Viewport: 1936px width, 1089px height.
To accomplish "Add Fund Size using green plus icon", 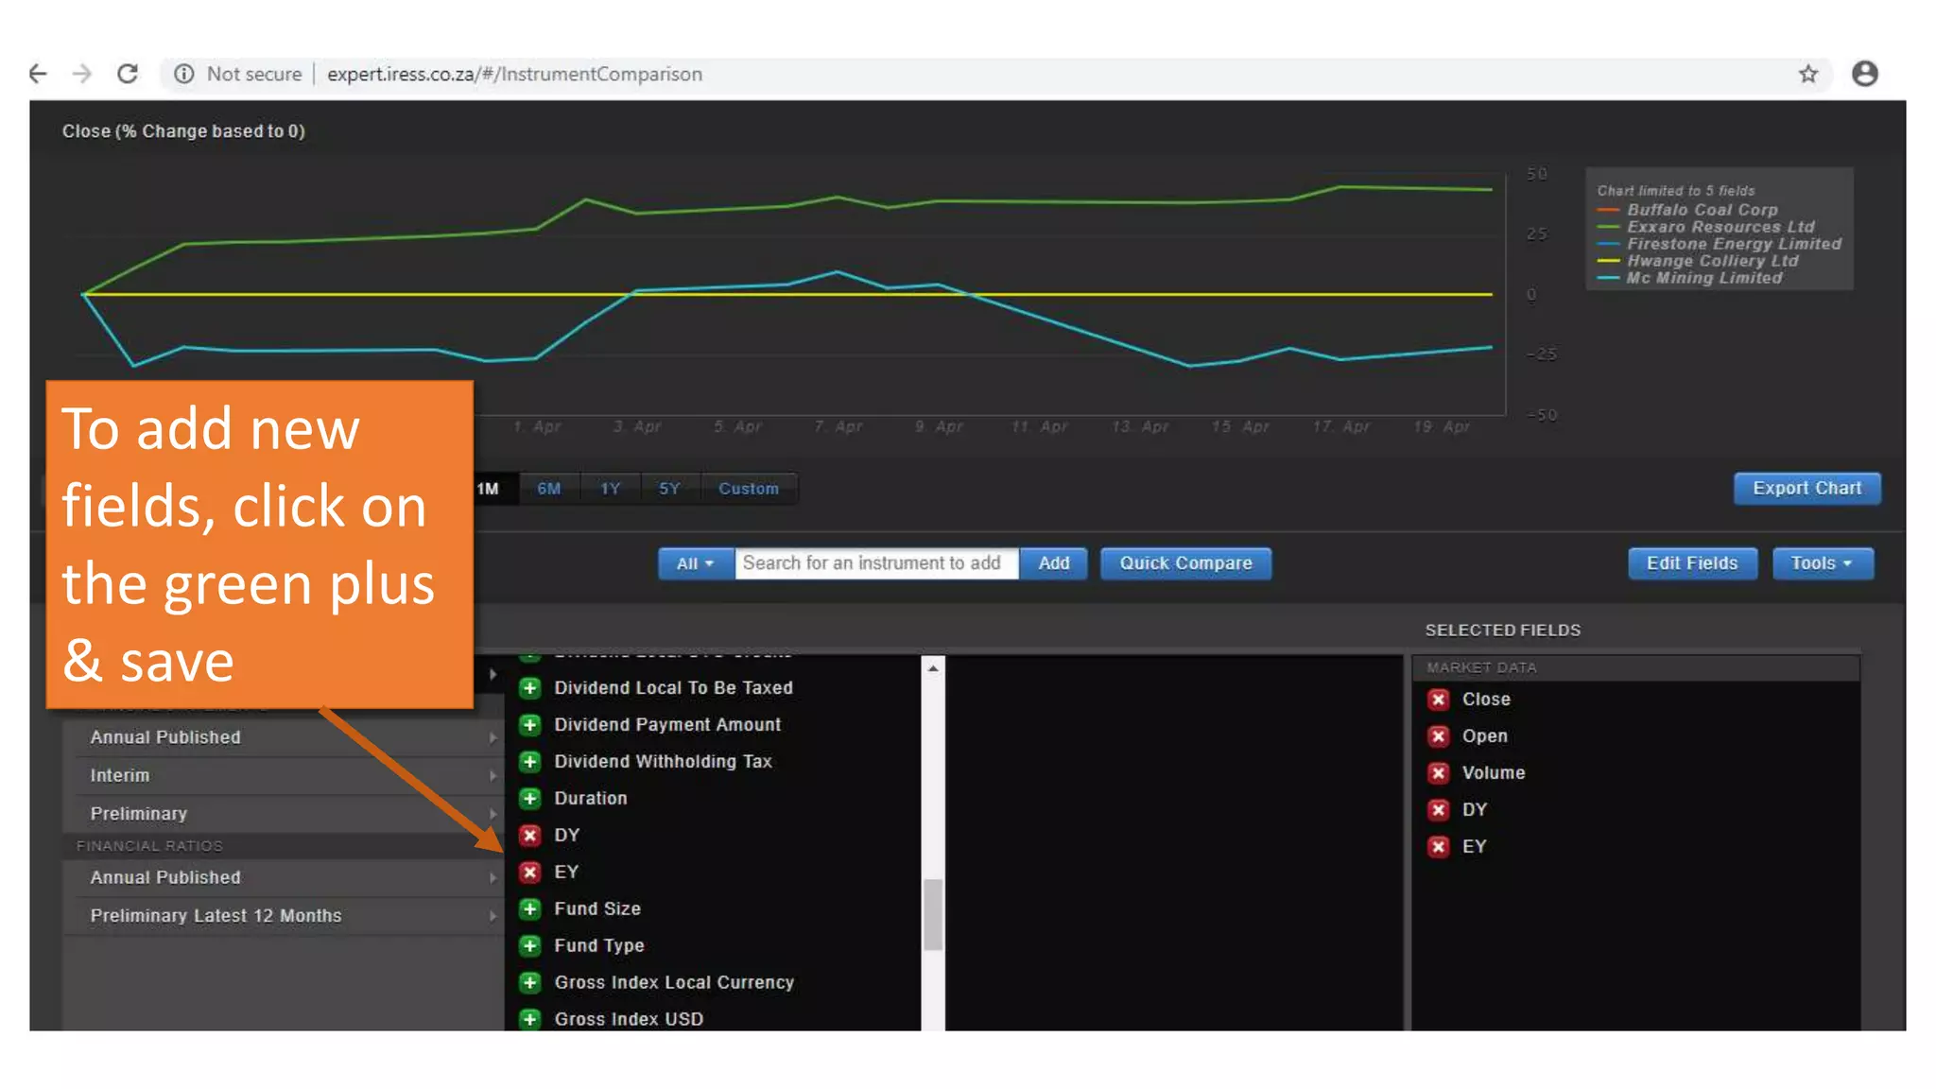I will (x=530, y=909).
